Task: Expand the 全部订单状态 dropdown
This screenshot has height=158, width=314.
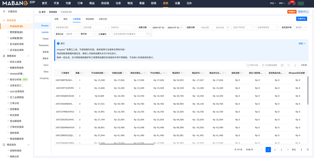Action: (x=243, y=28)
